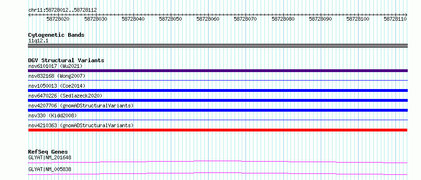The height and width of the screenshot is (180, 421).
Task: Click ruler position 58728040
Action: (133, 19)
